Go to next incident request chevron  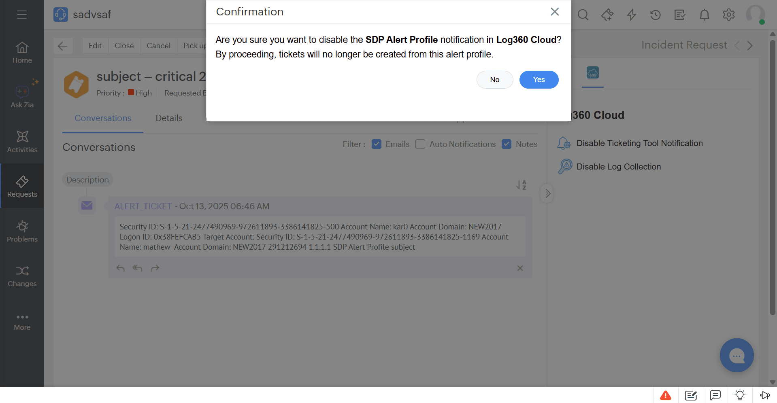click(750, 45)
